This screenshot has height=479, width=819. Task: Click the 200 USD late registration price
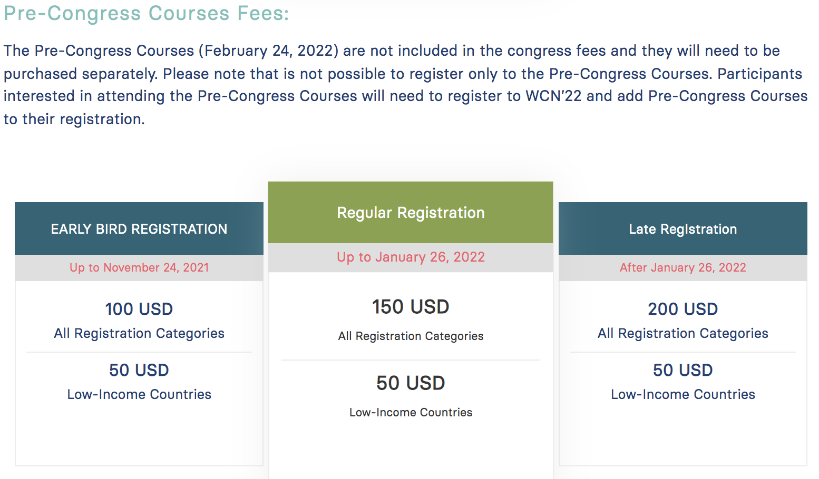[683, 309]
